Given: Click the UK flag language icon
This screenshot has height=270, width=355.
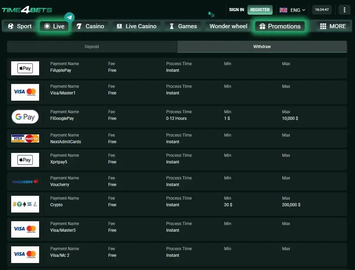Looking at the screenshot, I should point(283,10).
